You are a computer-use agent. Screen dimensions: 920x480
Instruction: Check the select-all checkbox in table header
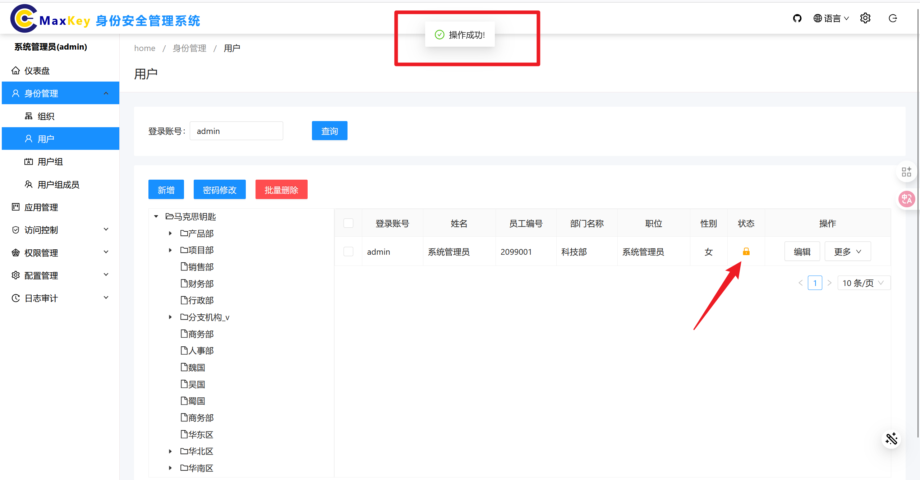point(348,223)
